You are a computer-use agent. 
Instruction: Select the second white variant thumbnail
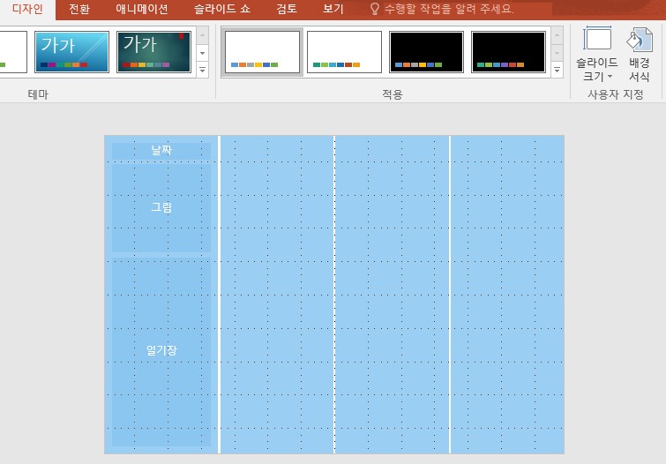344,52
